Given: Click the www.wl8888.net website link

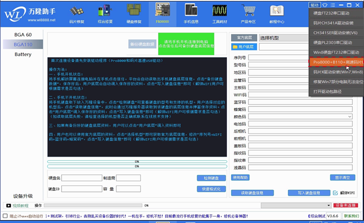Looking at the screenshot, I should pos(42,20).
